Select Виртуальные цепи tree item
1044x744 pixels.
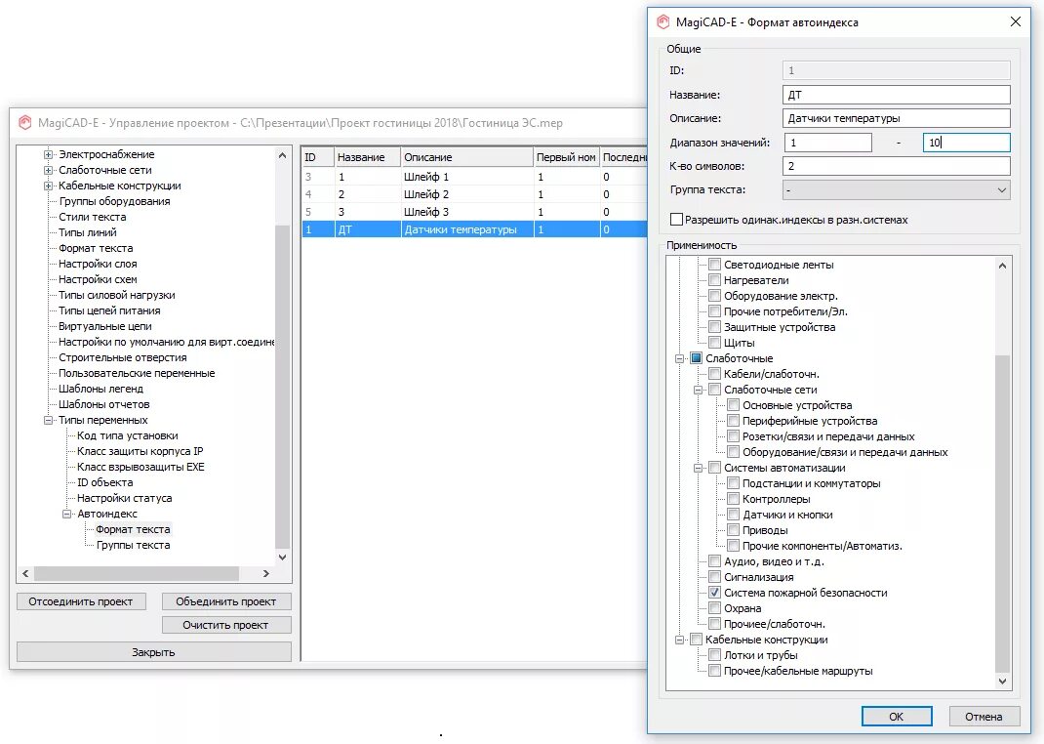(105, 326)
